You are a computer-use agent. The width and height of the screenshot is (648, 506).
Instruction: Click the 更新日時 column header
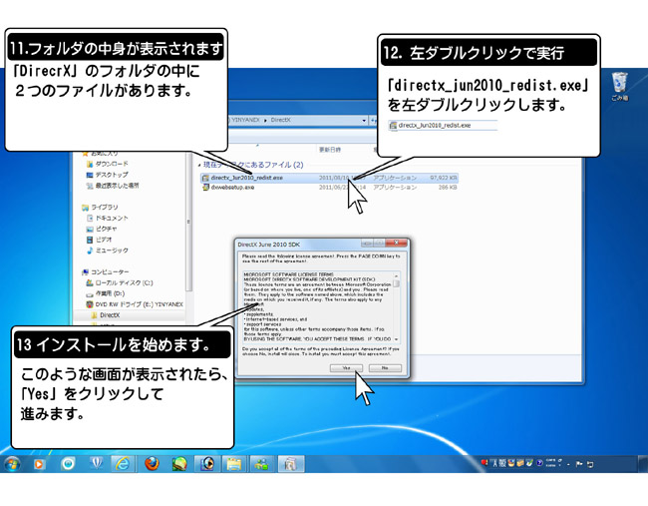point(330,150)
